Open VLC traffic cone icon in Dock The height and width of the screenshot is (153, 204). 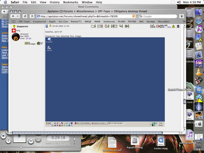[199, 72]
